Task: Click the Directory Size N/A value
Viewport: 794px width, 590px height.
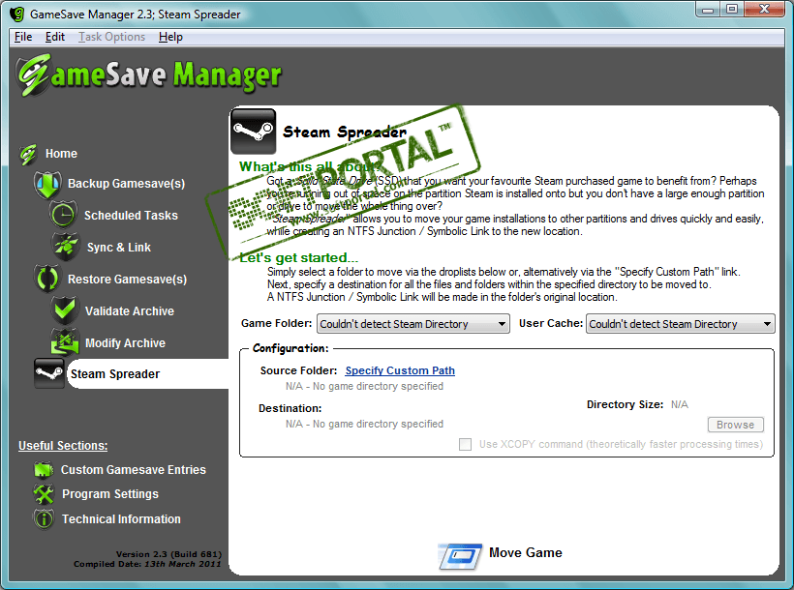Action: 680,404
